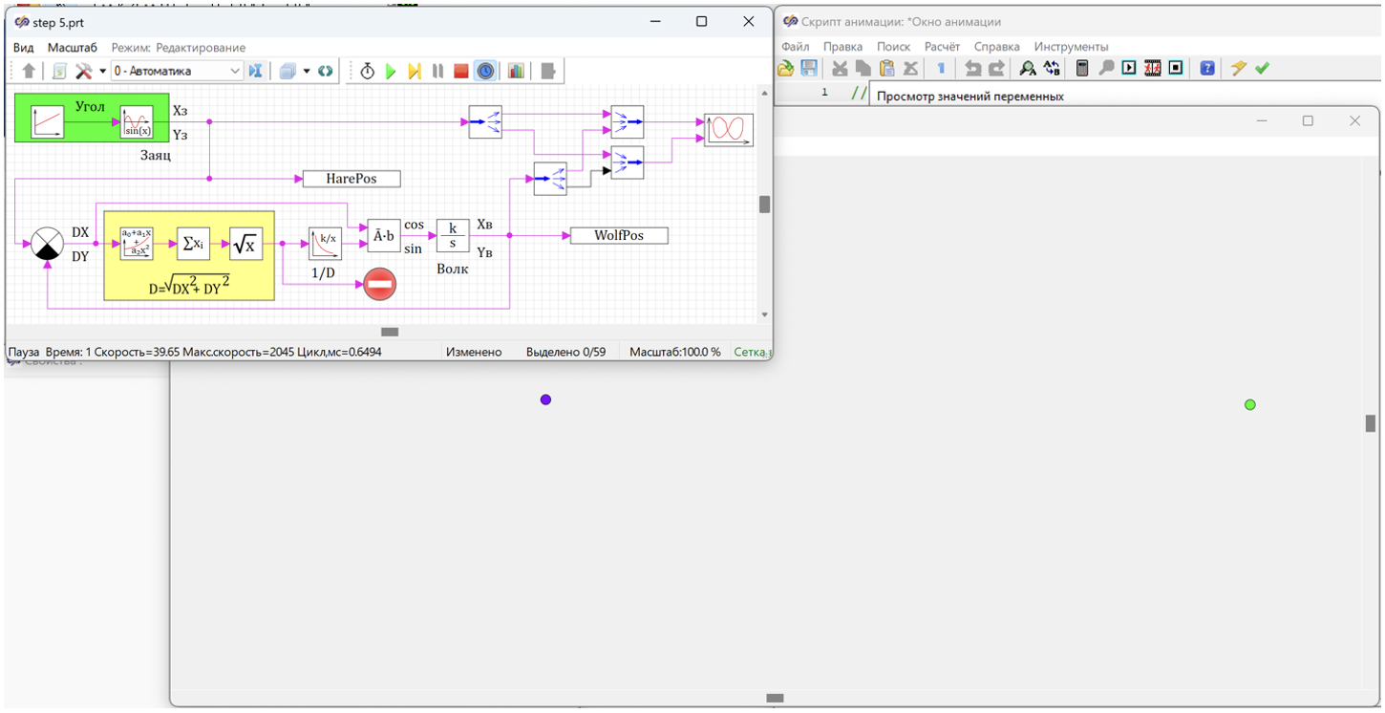Click the stopwatch calculation parameters icon

(x=368, y=71)
